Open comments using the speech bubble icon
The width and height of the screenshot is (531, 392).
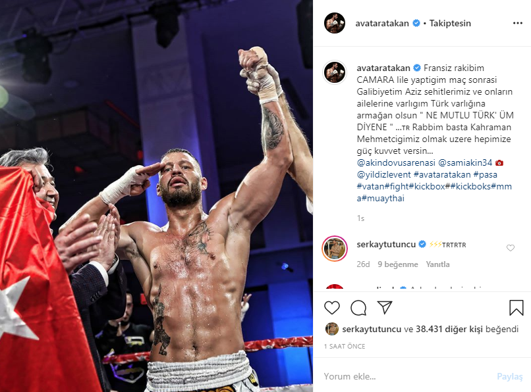point(358,308)
